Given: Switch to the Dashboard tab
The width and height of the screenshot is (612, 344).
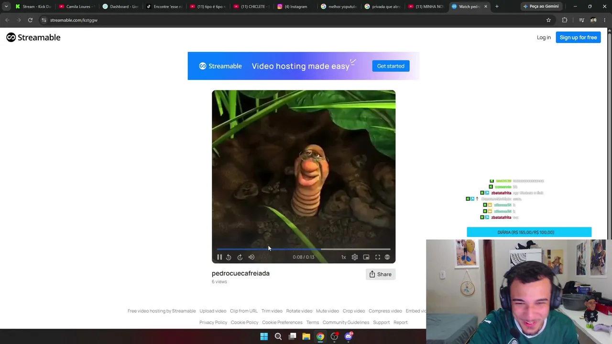Looking at the screenshot, I should pyautogui.click(x=120, y=7).
